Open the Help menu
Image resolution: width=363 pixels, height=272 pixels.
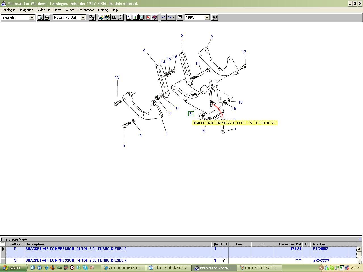[115, 10]
